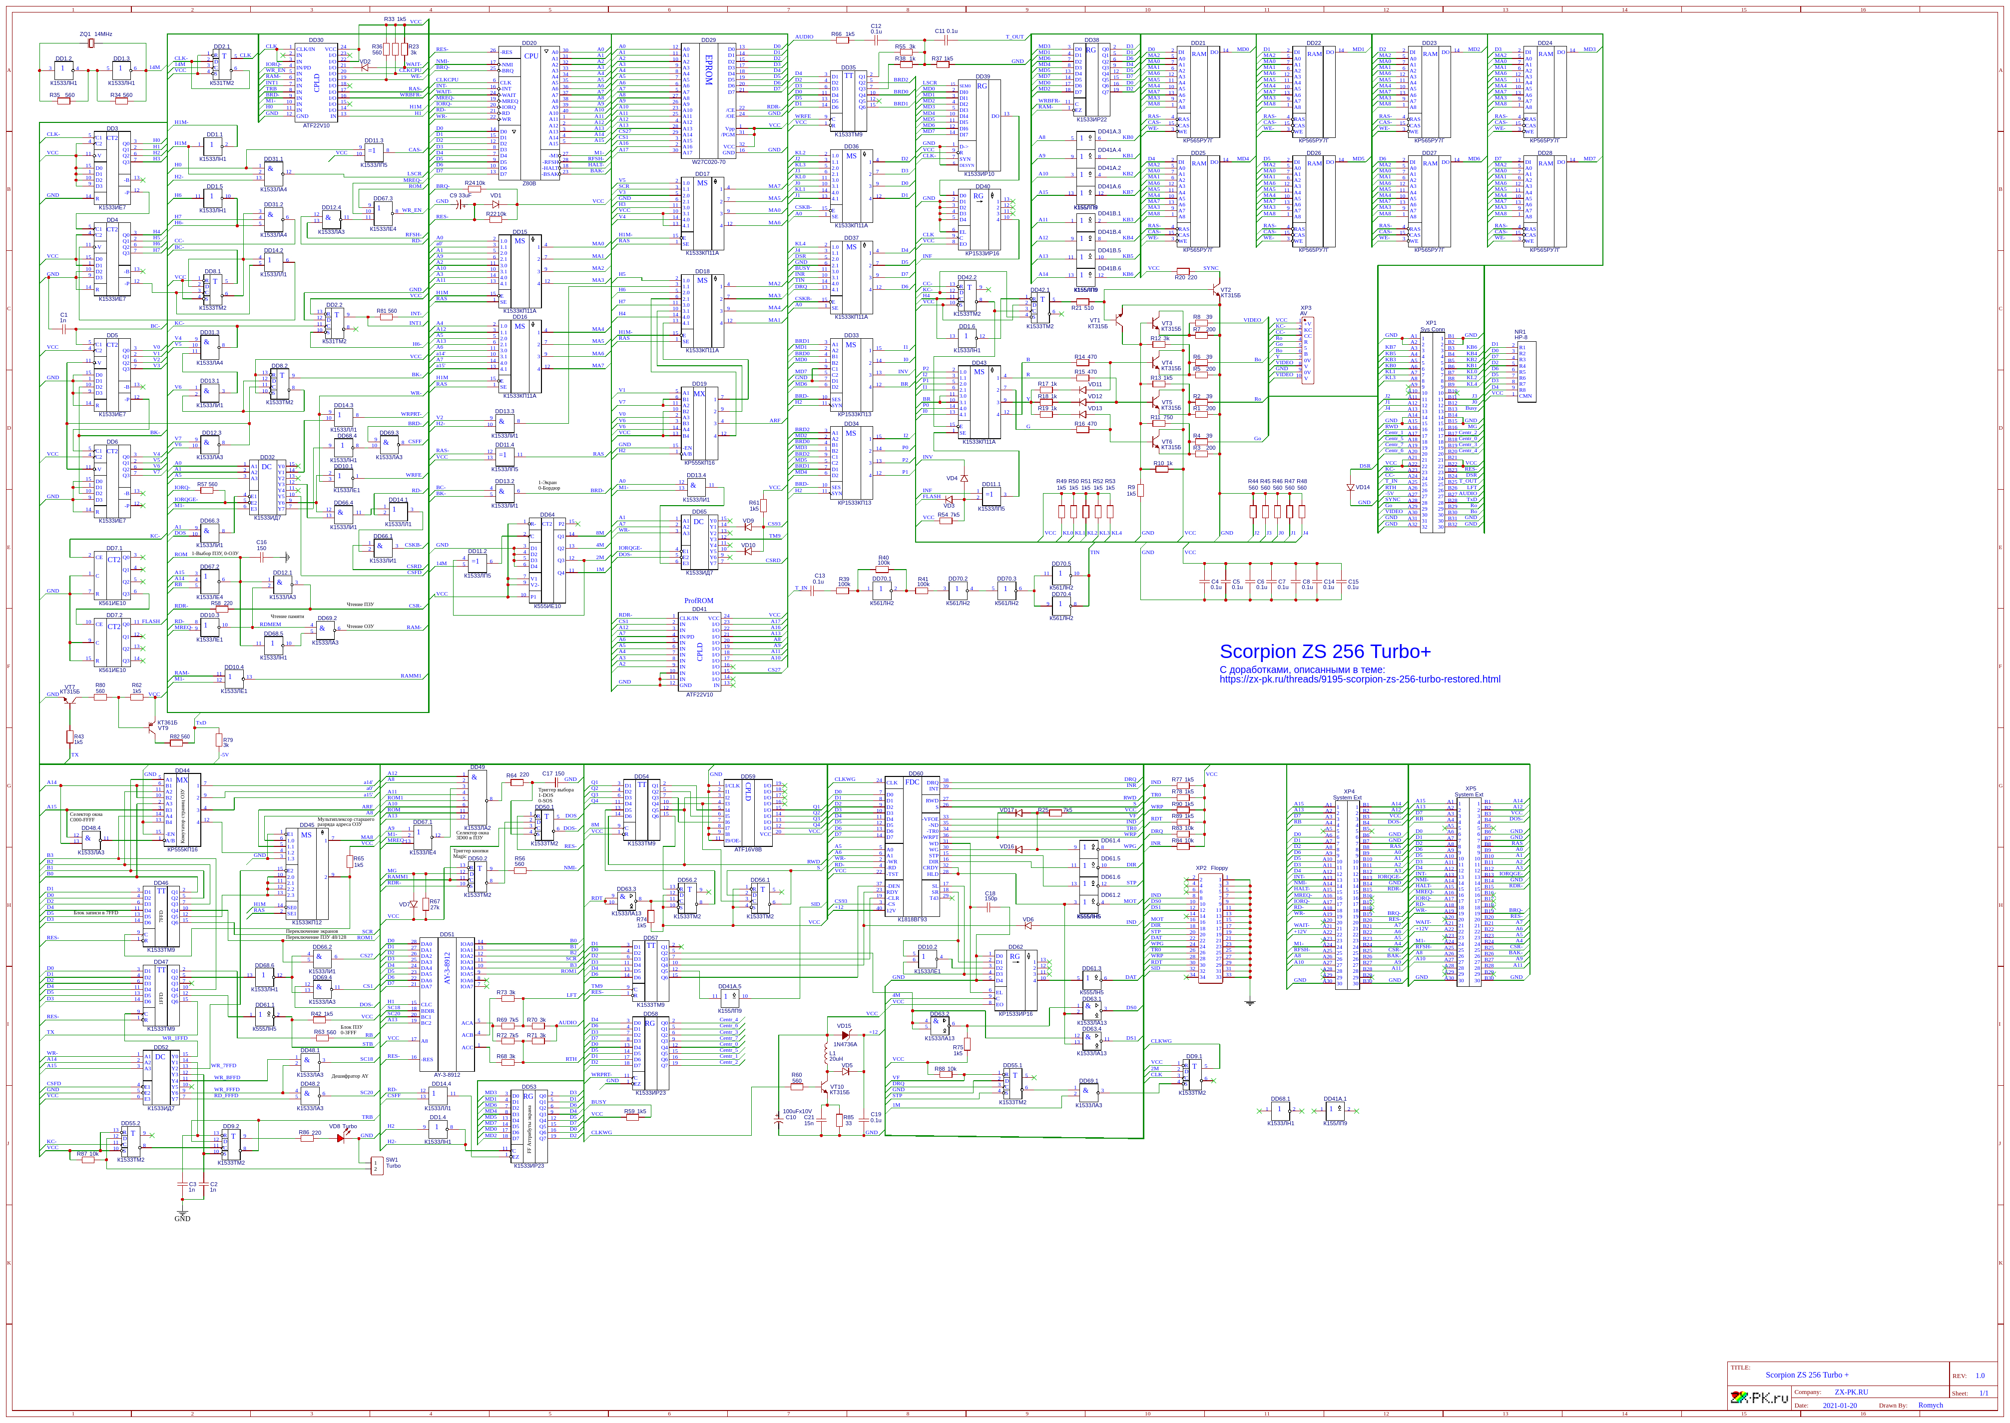Click the DD51 AY-3-8912 sound chip
The image size is (2010, 1423).
(x=447, y=1005)
